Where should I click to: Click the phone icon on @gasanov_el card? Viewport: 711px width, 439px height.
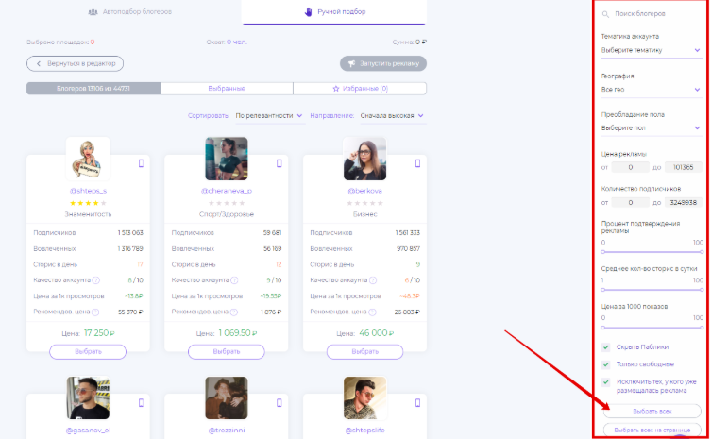tap(141, 403)
